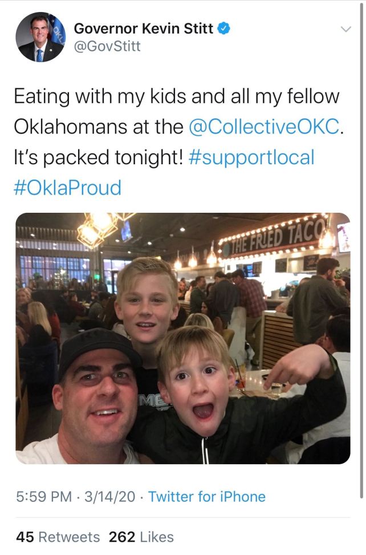This screenshot has height=555, width=366.
Task: Click the word Likes in the stats row
Action: tap(157, 537)
